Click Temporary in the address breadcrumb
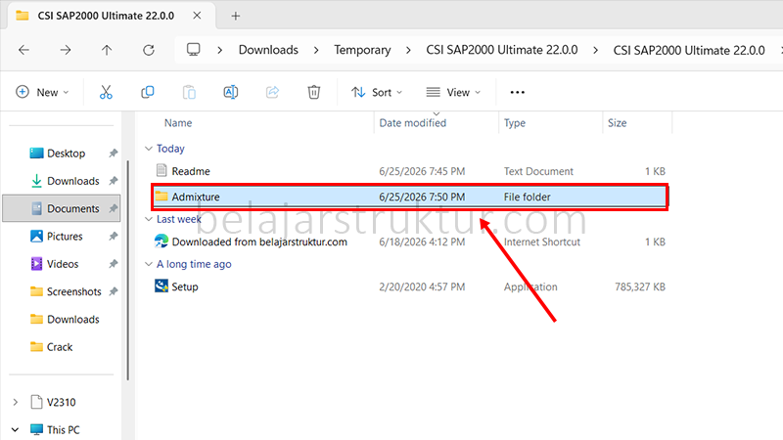The height and width of the screenshot is (440, 783). (x=362, y=50)
